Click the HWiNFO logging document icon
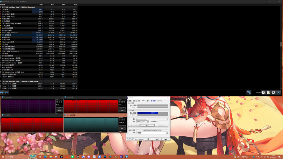This screenshot has width=283, height=159. coord(268,92)
